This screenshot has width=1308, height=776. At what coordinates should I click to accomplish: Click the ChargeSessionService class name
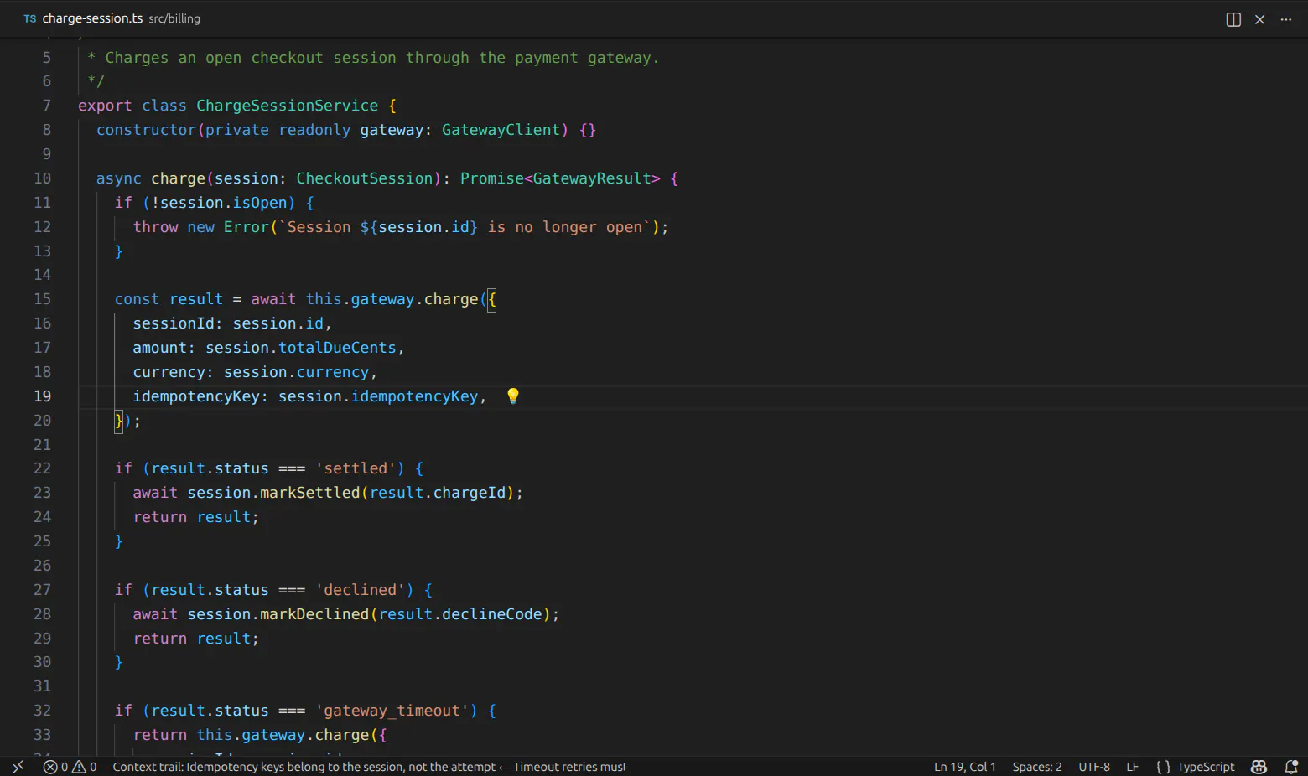[288, 106]
